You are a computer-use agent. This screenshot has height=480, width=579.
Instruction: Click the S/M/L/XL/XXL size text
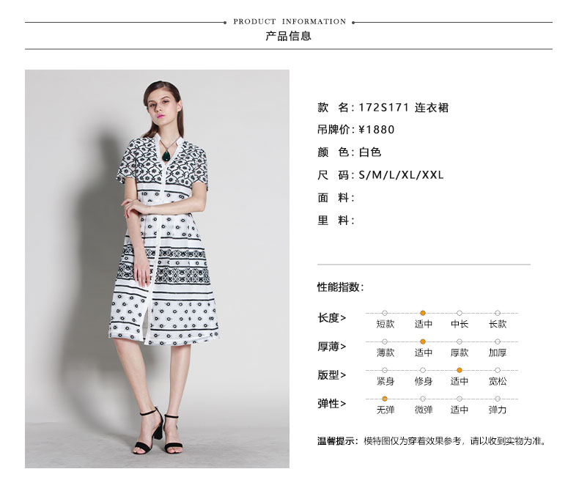pos(401,174)
